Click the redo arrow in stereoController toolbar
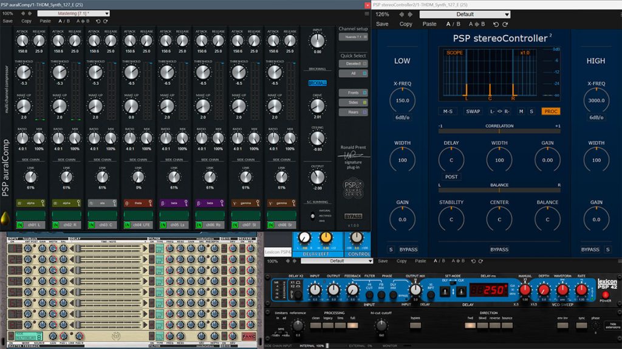The height and width of the screenshot is (349, 622). pyautogui.click(x=505, y=24)
